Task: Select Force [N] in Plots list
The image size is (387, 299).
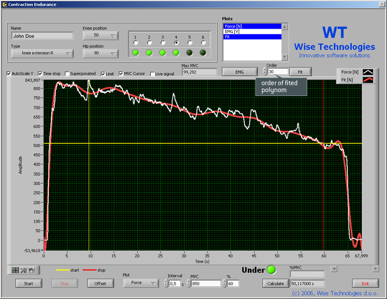Action: click(x=252, y=26)
